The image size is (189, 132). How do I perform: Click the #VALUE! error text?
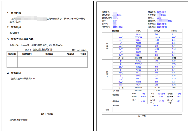click(x=14, y=33)
